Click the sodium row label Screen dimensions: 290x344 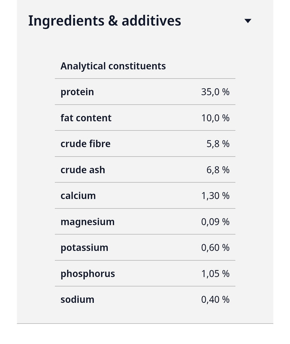coord(78,300)
